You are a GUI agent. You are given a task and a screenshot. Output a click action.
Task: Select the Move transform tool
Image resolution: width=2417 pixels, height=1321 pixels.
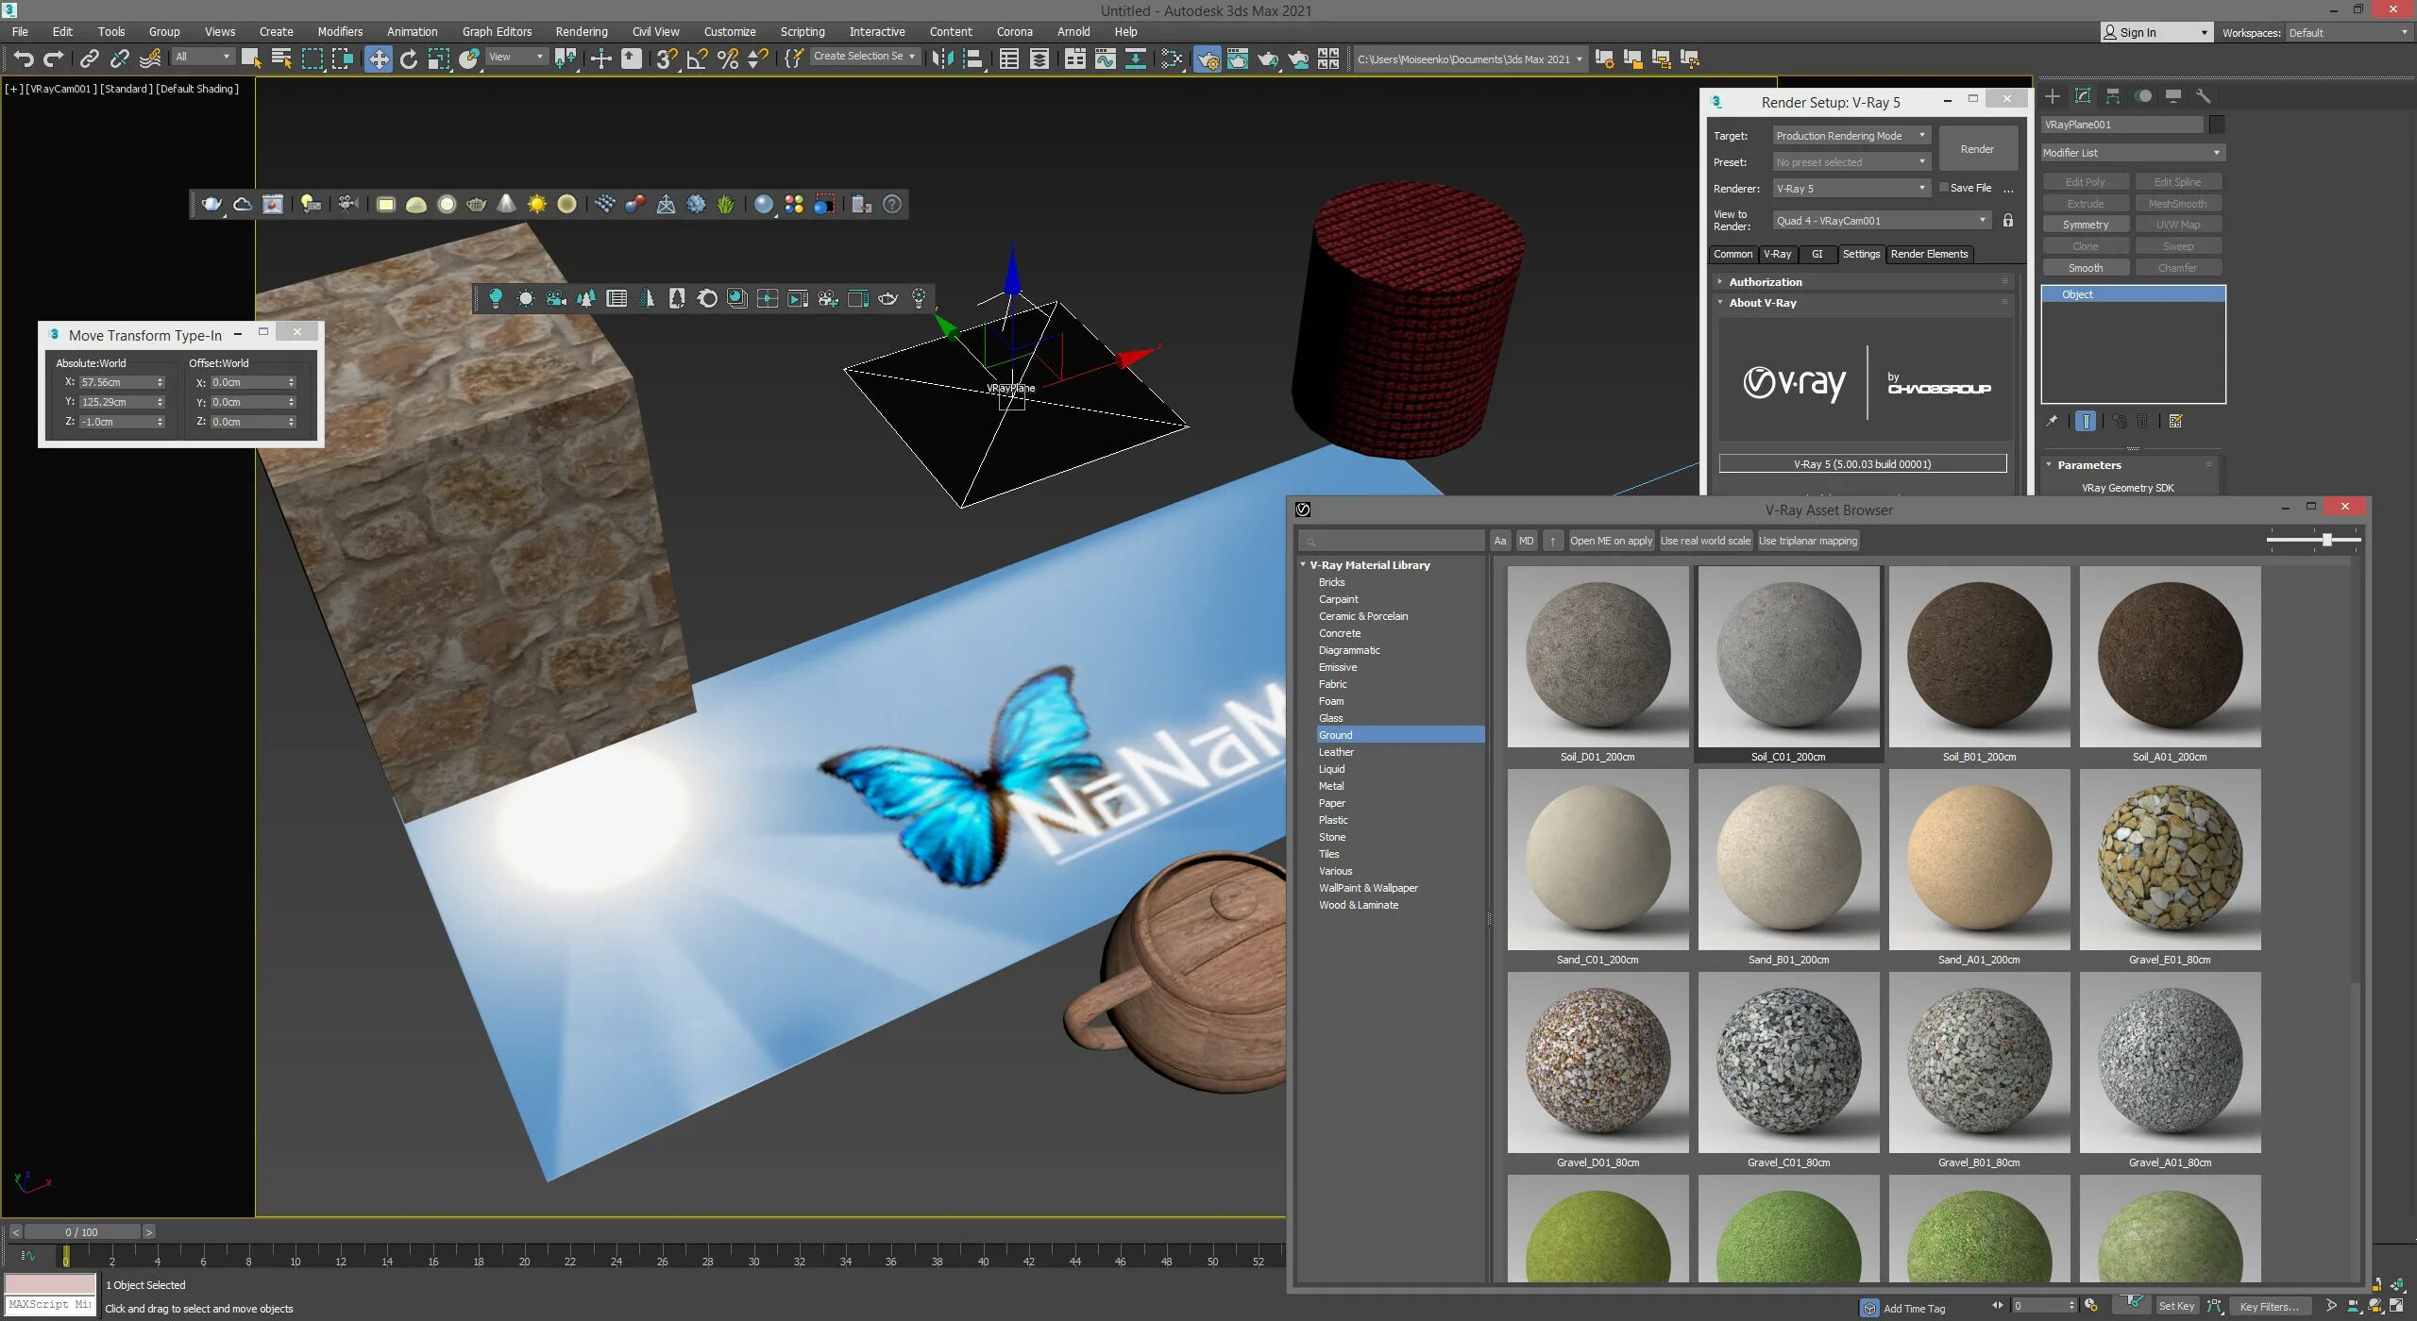378,59
